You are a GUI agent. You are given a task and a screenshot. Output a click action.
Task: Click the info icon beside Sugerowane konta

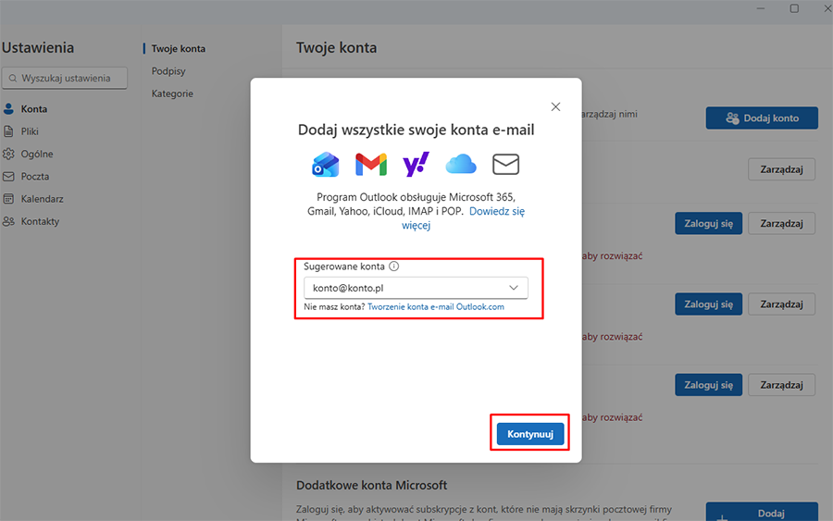pyautogui.click(x=393, y=267)
